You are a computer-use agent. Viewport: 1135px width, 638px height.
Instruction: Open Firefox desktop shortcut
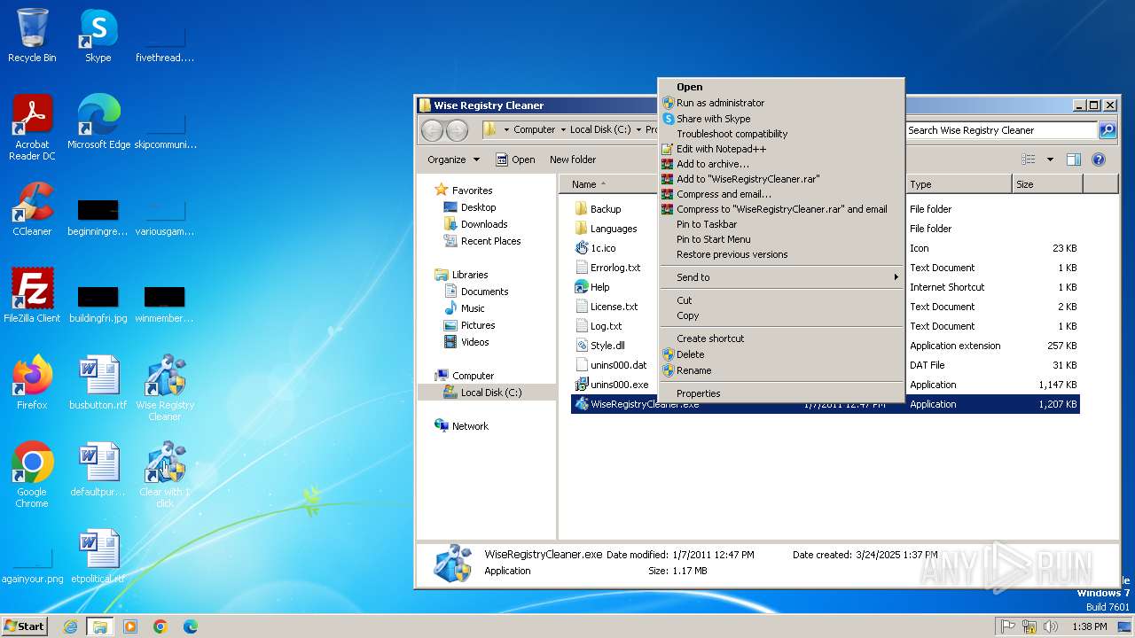point(32,383)
